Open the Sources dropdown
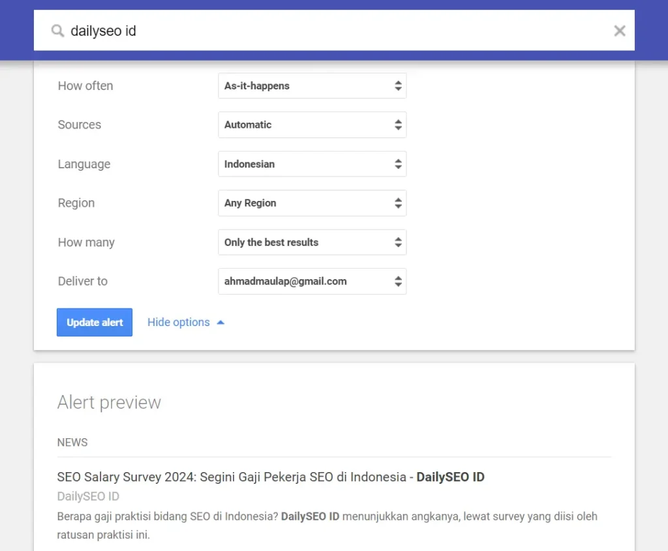Image resolution: width=668 pixels, height=551 pixels. tap(312, 125)
